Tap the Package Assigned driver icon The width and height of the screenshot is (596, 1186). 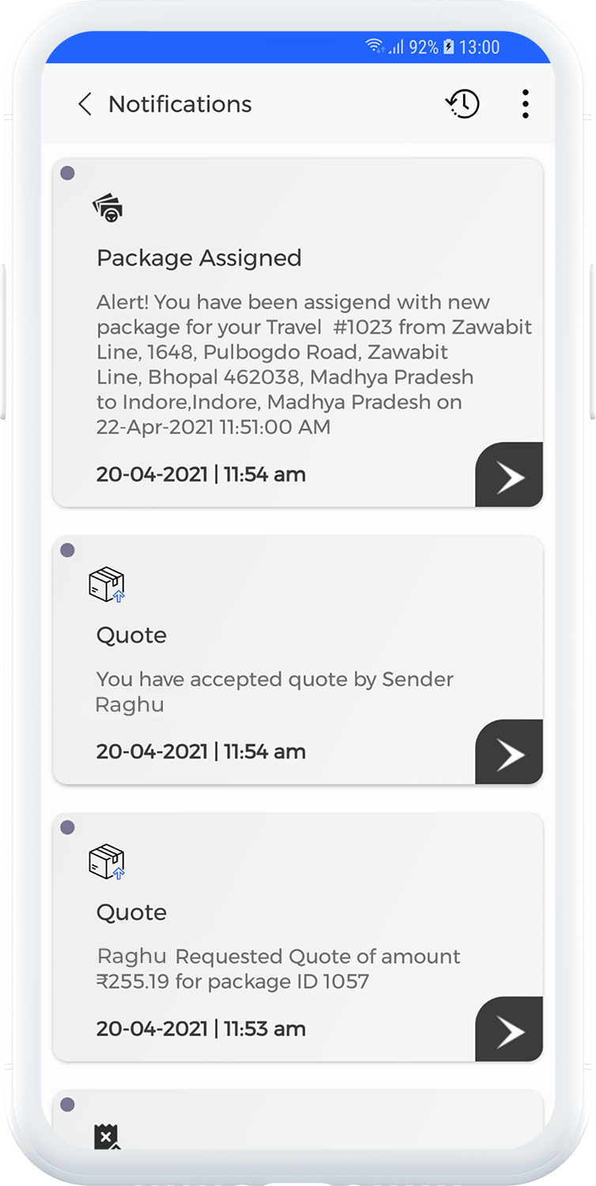(x=108, y=209)
